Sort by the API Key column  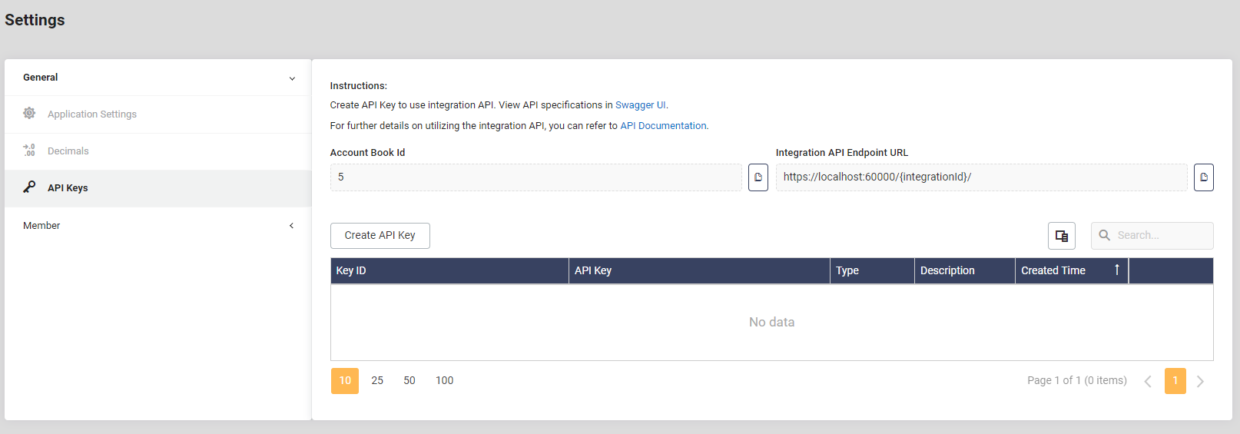(x=699, y=271)
